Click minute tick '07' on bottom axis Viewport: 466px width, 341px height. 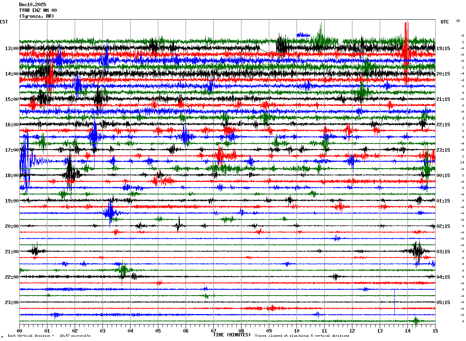click(x=213, y=331)
